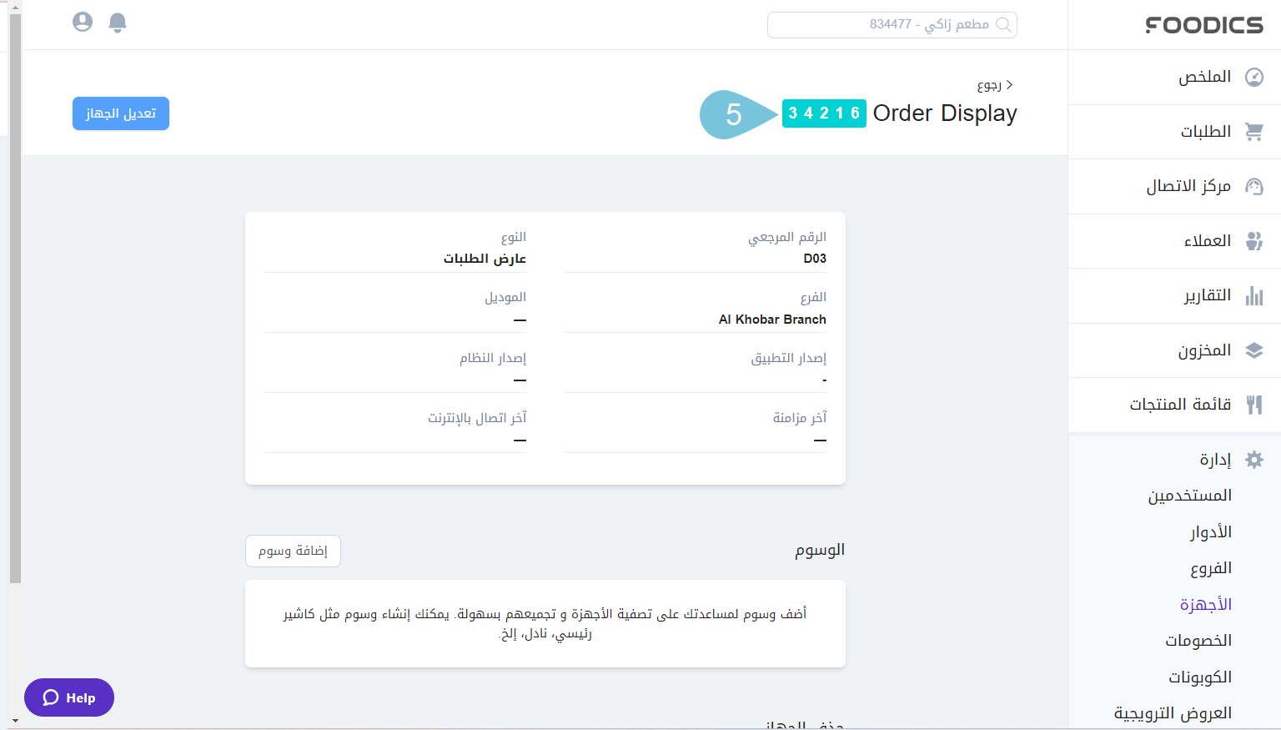Open المخزون menu item
This screenshot has height=730, width=1281.
click(1174, 350)
